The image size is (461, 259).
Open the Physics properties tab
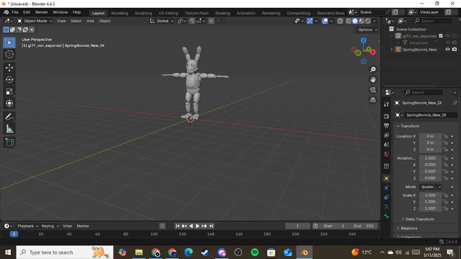tap(386, 188)
